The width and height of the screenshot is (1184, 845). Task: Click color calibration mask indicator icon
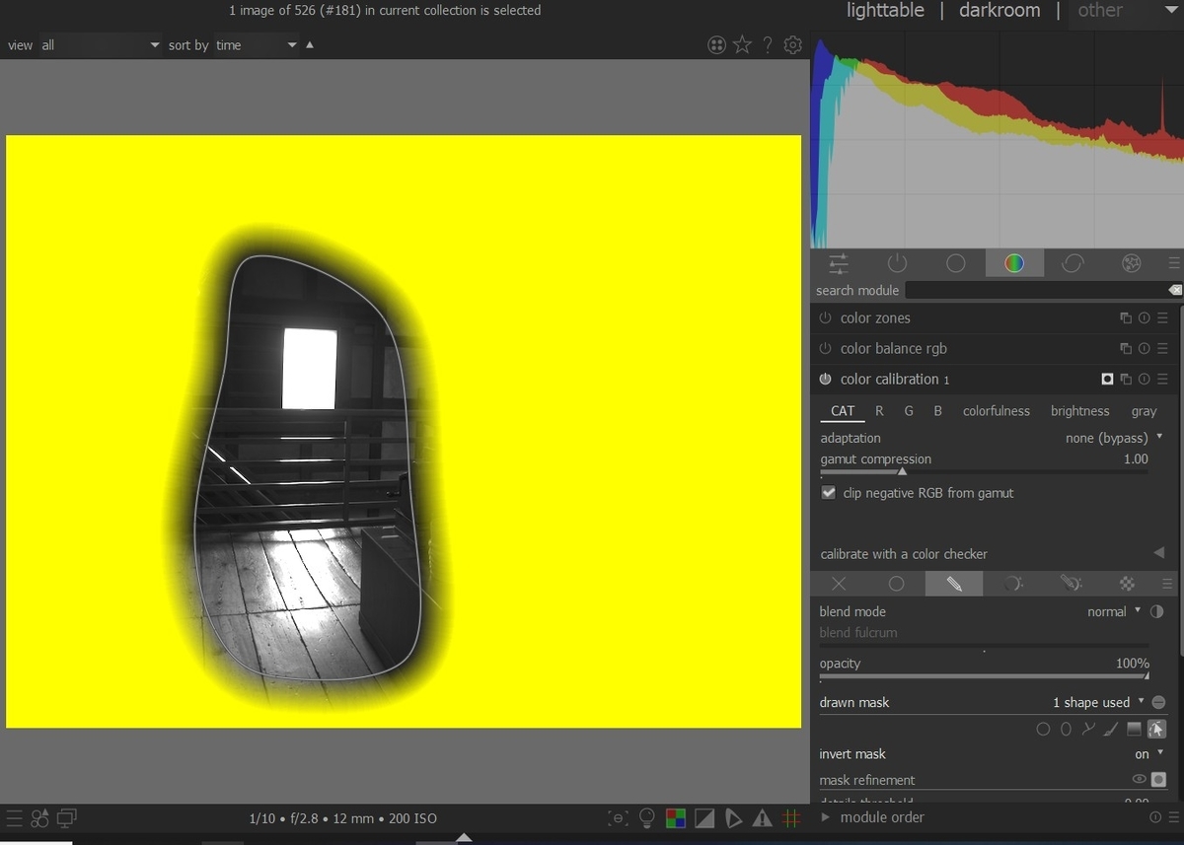(1107, 380)
